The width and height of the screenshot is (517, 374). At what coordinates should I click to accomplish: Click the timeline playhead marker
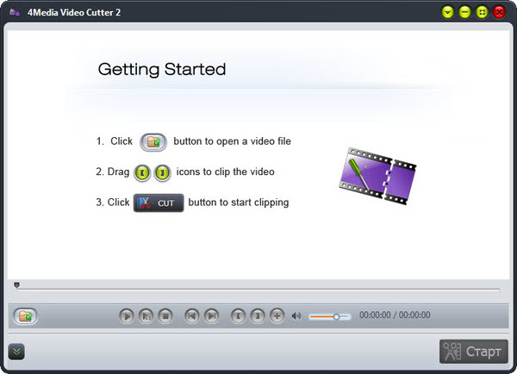(16, 284)
